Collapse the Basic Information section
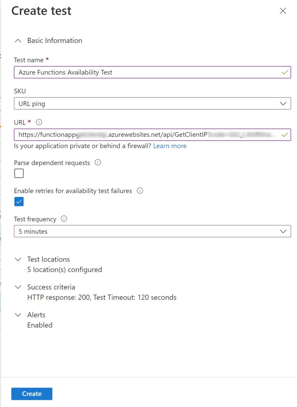 coord(17,41)
